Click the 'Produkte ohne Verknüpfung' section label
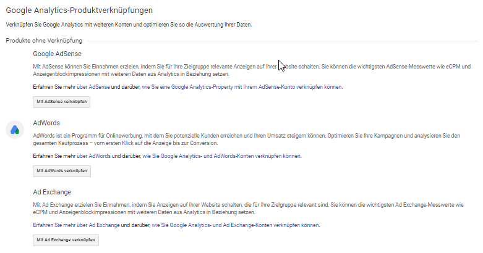 click(x=44, y=41)
